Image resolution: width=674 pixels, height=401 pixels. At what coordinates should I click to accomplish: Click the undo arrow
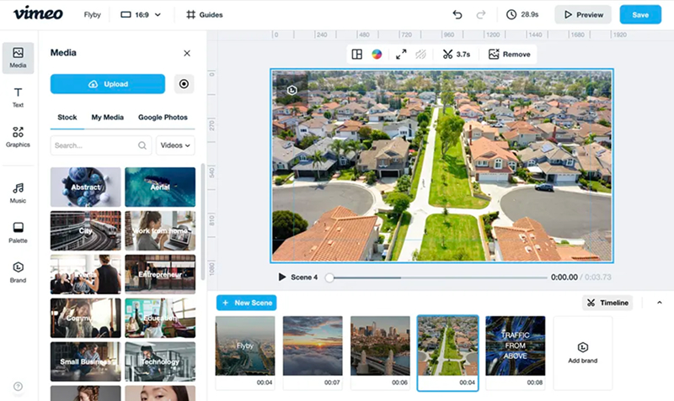[457, 14]
